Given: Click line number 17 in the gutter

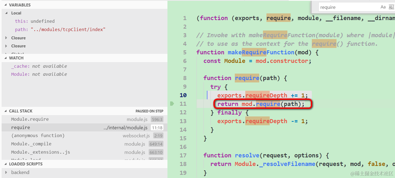Looking at the screenshot, I should click(183, 155).
